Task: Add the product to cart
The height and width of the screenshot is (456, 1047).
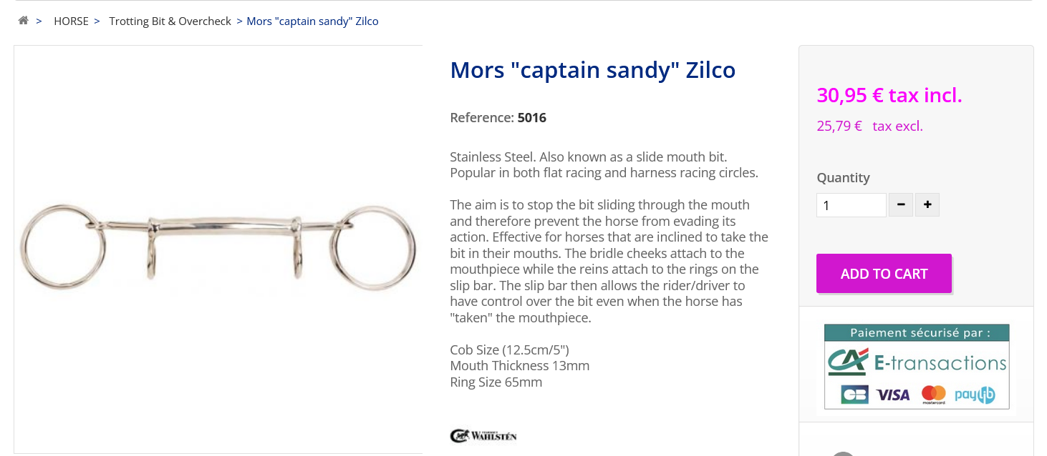Action: [884, 273]
